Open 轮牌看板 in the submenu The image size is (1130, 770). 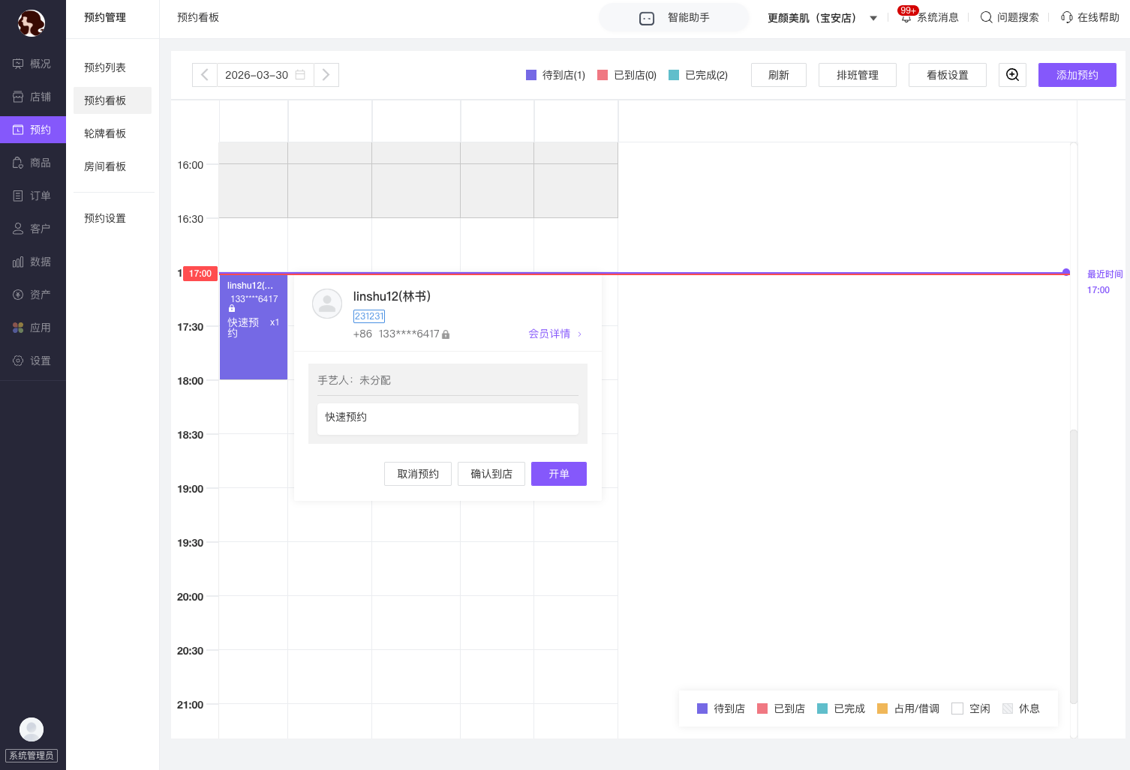(x=105, y=133)
